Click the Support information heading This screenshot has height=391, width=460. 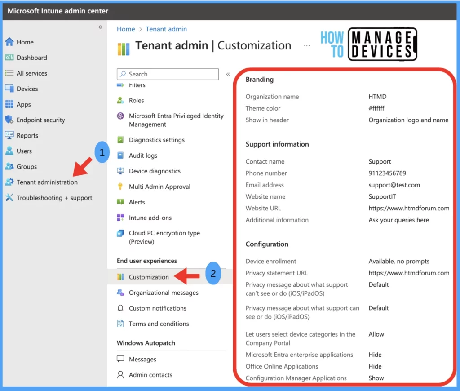pos(277,144)
